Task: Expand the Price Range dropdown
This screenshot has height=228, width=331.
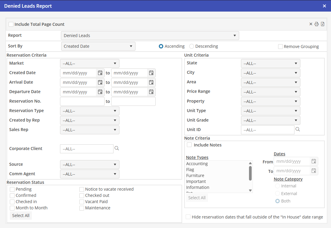Action: 270,92
